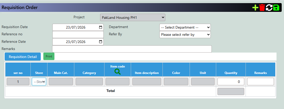This screenshot has height=109, width=284.
Task: Click the Total label in the table
Action: (x=110, y=91)
